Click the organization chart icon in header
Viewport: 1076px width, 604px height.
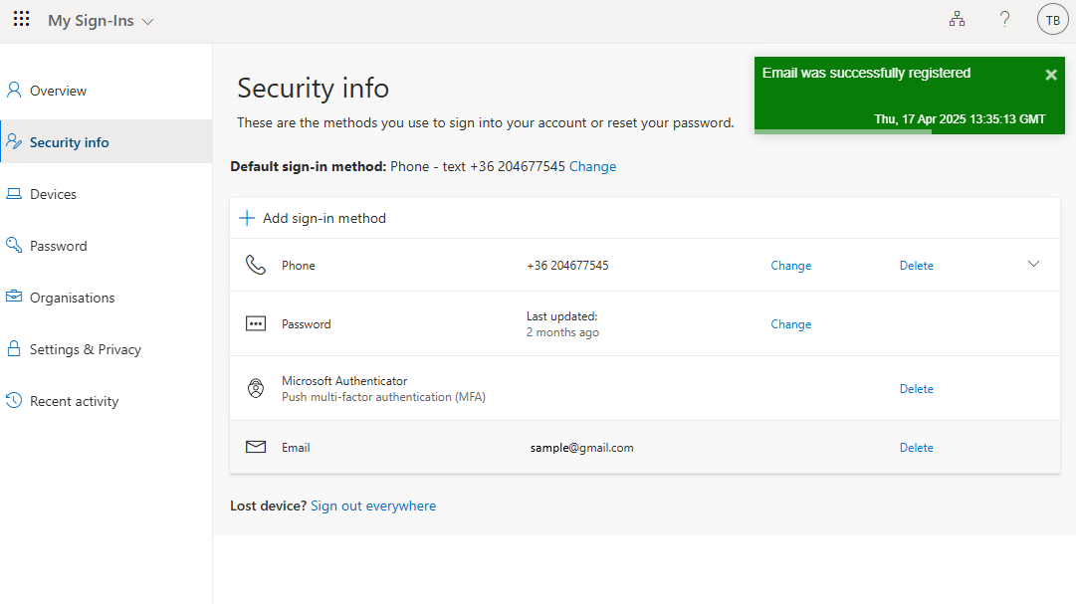tap(957, 20)
